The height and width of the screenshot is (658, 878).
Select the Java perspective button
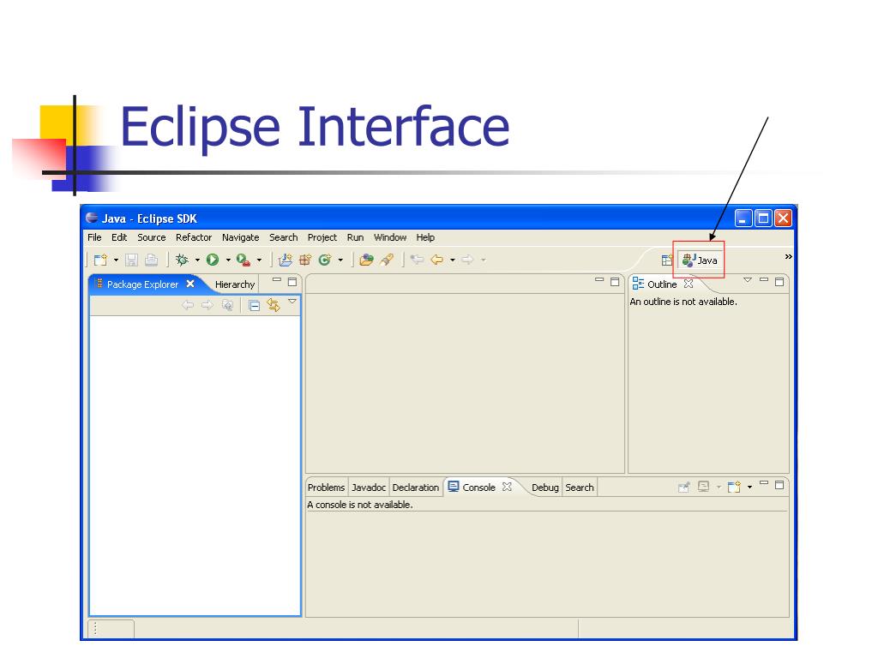pyautogui.click(x=700, y=260)
